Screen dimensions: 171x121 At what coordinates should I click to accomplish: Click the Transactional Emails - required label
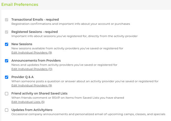[x=35, y=19]
